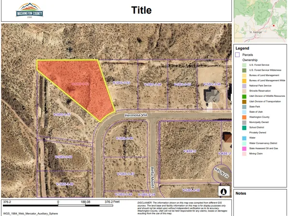Click the U.S. Forest Service color swatch
This screenshot has width=288, height=216.
pos(245,65)
